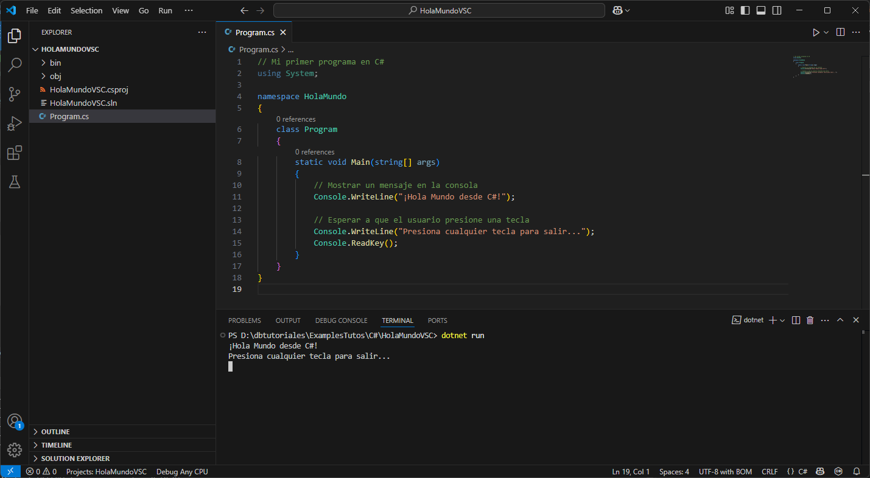Screen dimensions: 870x478
Task: Open the Search view in activity bar
Action: (x=15, y=64)
